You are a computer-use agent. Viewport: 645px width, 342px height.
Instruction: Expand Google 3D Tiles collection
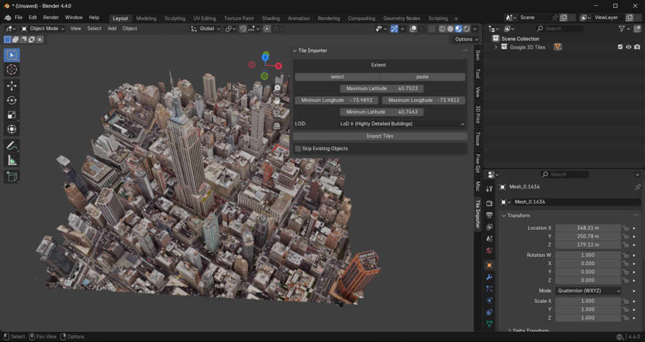pyautogui.click(x=495, y=47)
